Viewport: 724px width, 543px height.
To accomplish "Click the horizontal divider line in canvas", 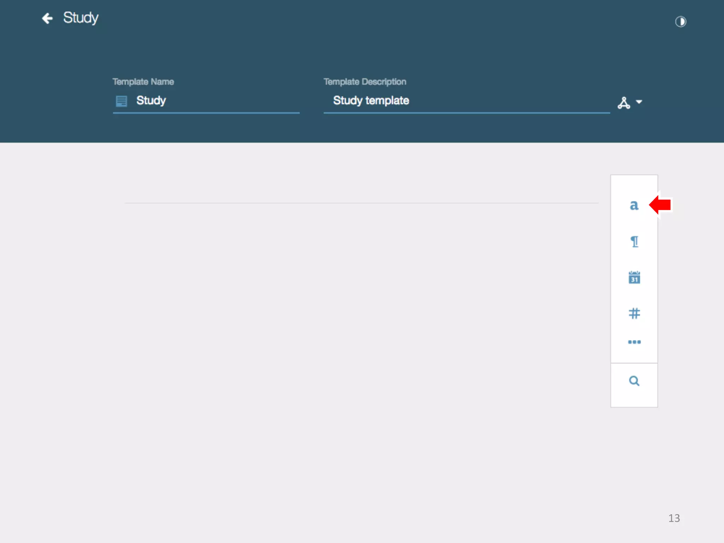I will tap(361, 203).
